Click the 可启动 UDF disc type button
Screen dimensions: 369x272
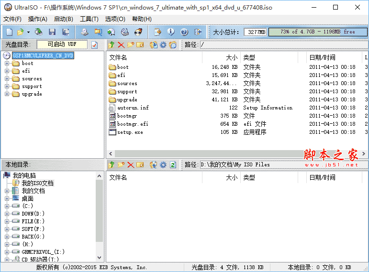(62, 44)
